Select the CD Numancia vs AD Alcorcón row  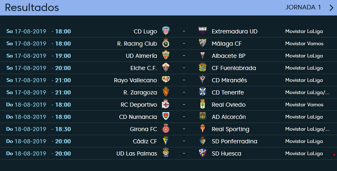pos(168,117)
